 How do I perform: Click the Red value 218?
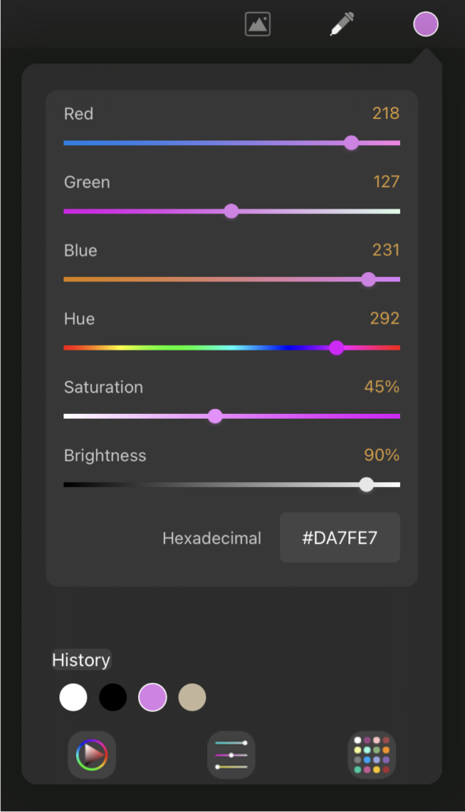[386, 113]
